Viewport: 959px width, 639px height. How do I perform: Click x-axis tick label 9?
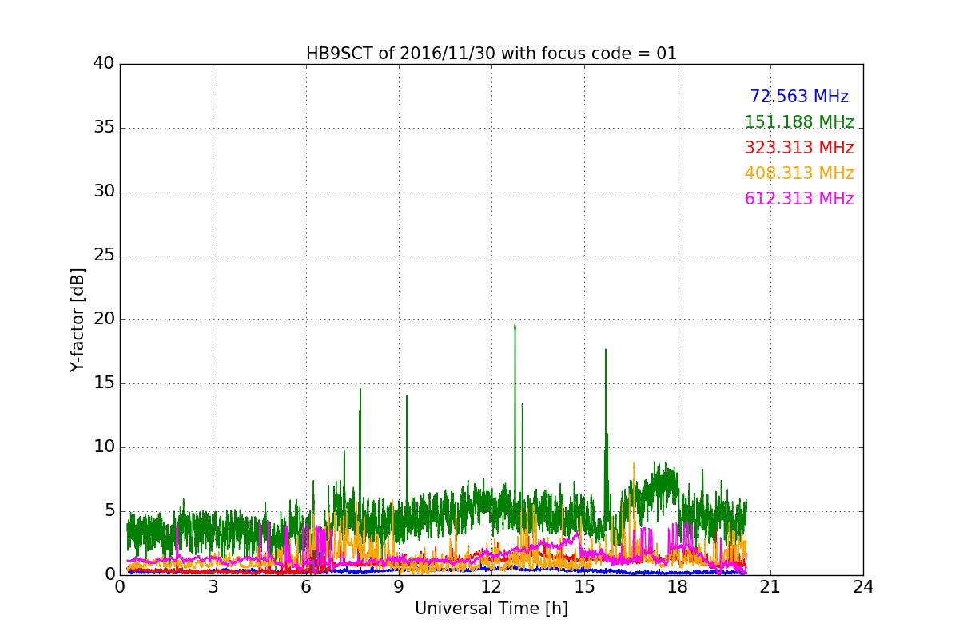point(399,587)
